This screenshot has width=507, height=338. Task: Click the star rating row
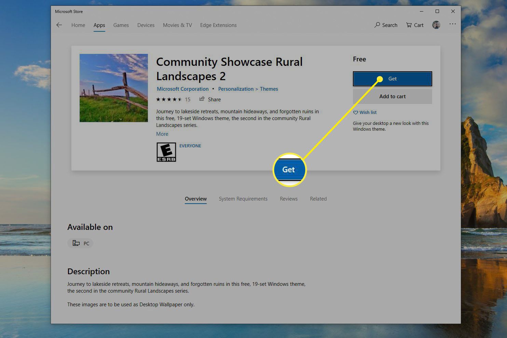pyautogui.click(x=169, y=99)
